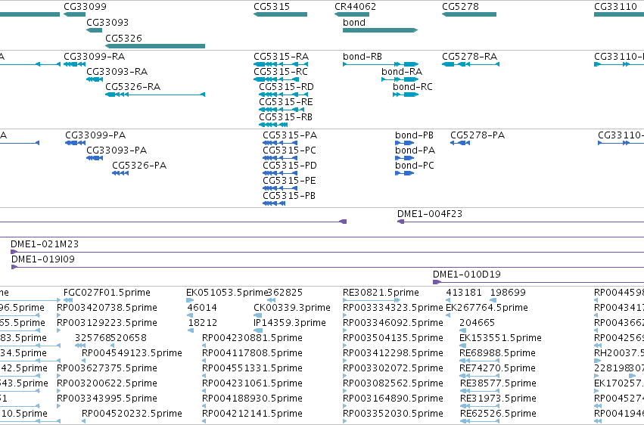Click the long teal CG5326 gene bar

155,46
